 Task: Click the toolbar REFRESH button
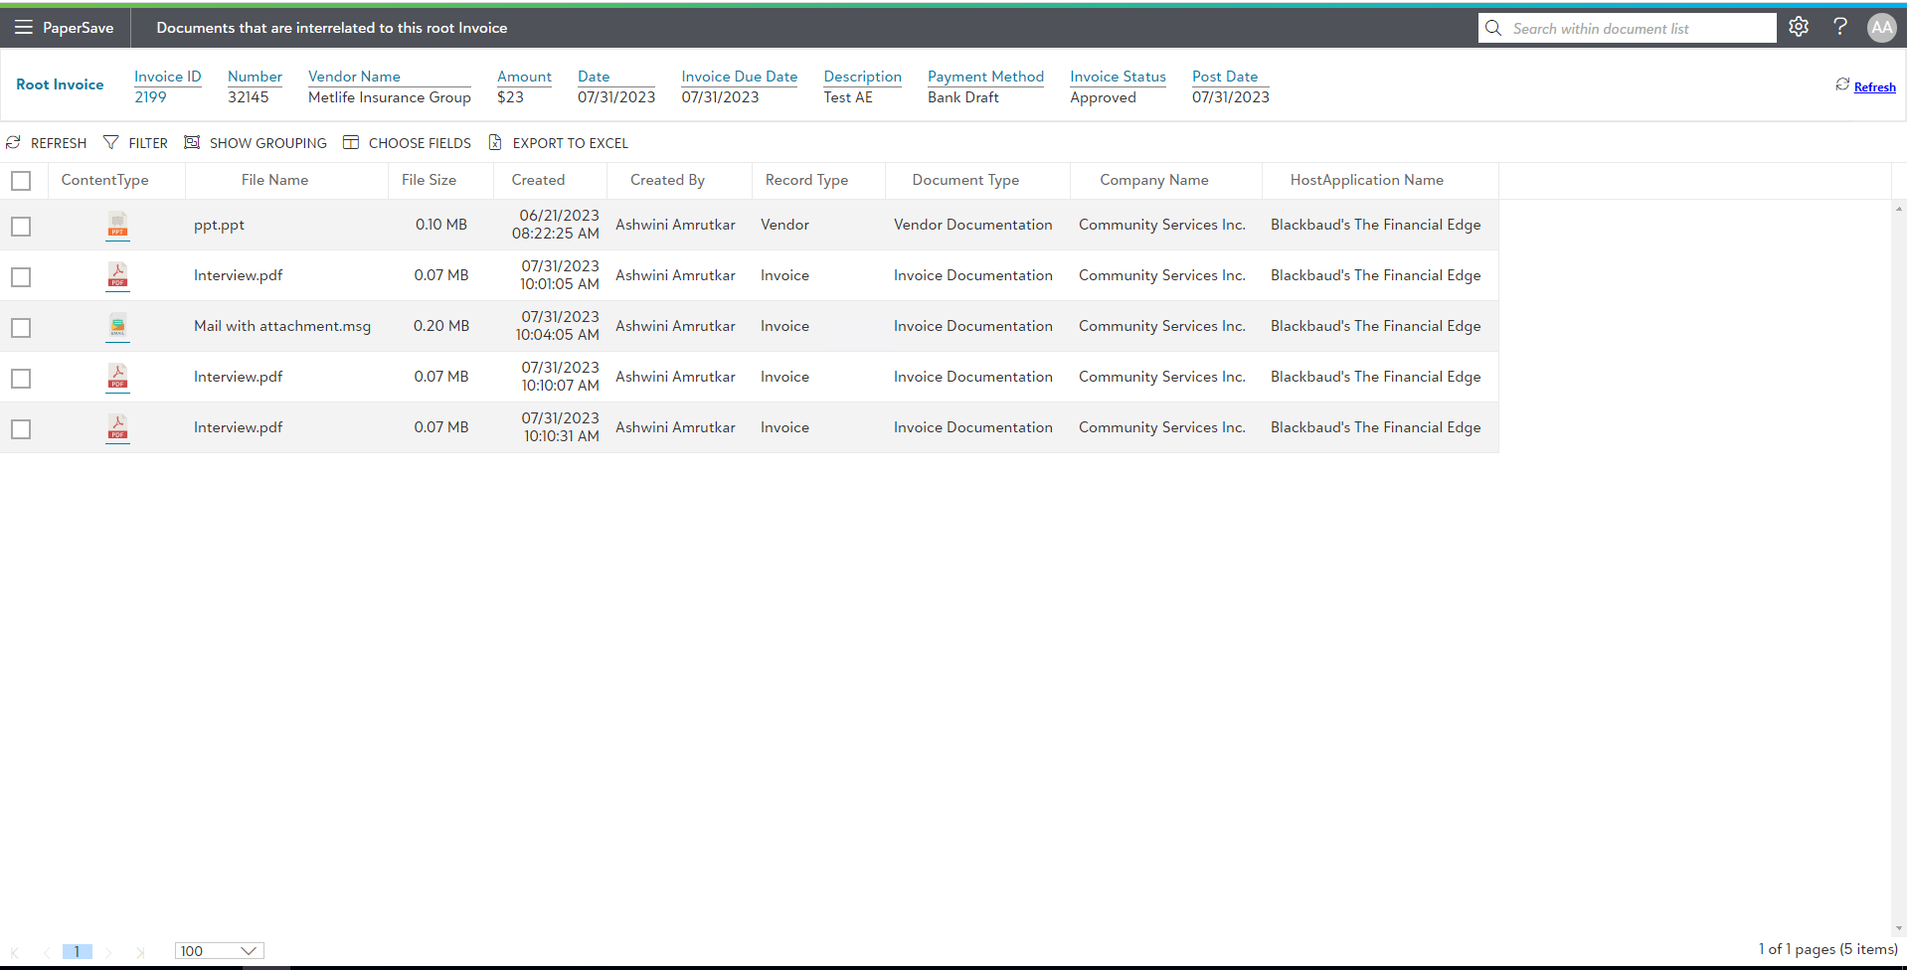[x=47, y=143]
